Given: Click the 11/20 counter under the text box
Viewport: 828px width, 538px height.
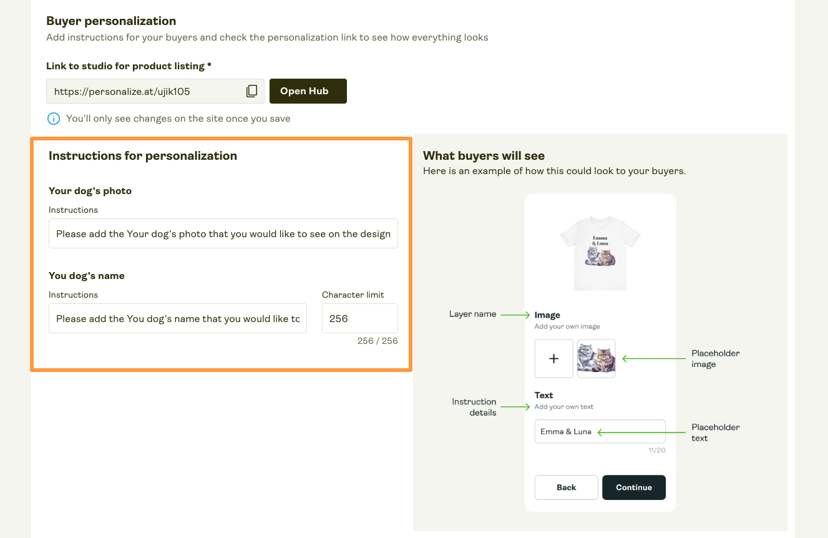Looking at the screenshot, I should click(657, 449).
